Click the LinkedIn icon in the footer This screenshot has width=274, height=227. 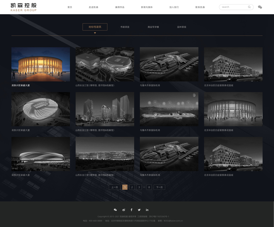(147, 210)
